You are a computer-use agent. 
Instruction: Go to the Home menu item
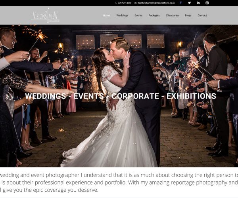click(107, 15)
